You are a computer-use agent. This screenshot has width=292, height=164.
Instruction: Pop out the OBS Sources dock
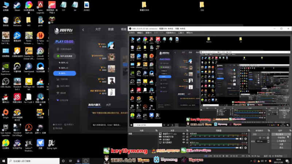click(x=187, y=130)
